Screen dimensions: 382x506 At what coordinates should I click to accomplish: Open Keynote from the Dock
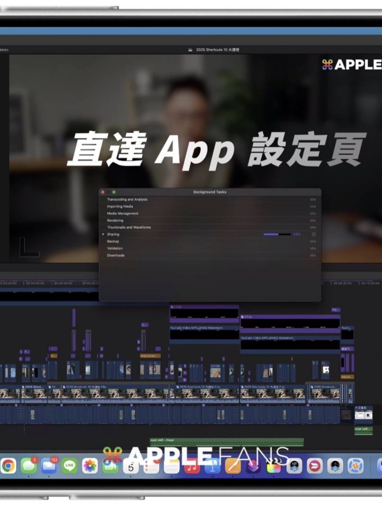pyautogui.click(x=212, y=466)
